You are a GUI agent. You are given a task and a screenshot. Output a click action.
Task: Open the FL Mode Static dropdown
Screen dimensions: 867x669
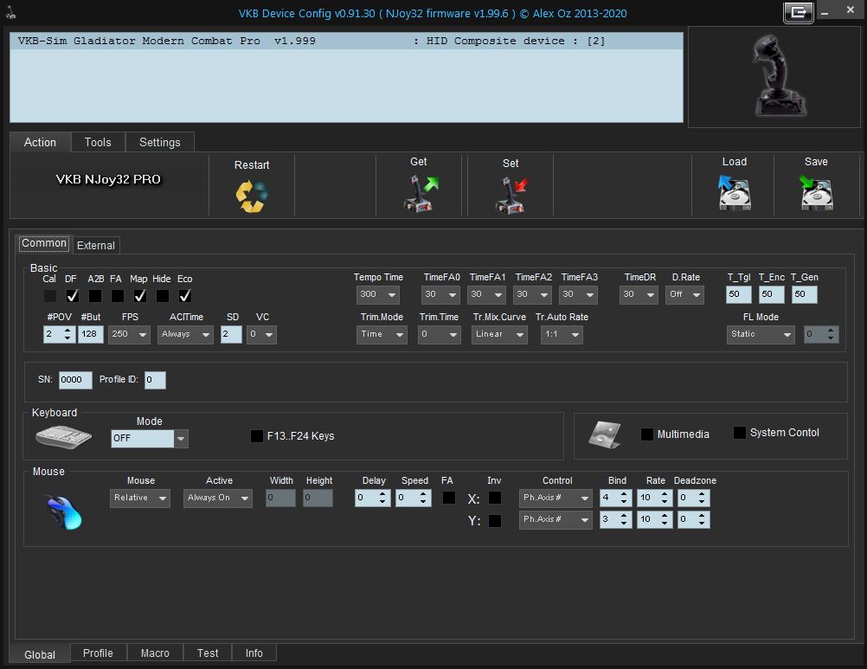click(x=761, y=334)
